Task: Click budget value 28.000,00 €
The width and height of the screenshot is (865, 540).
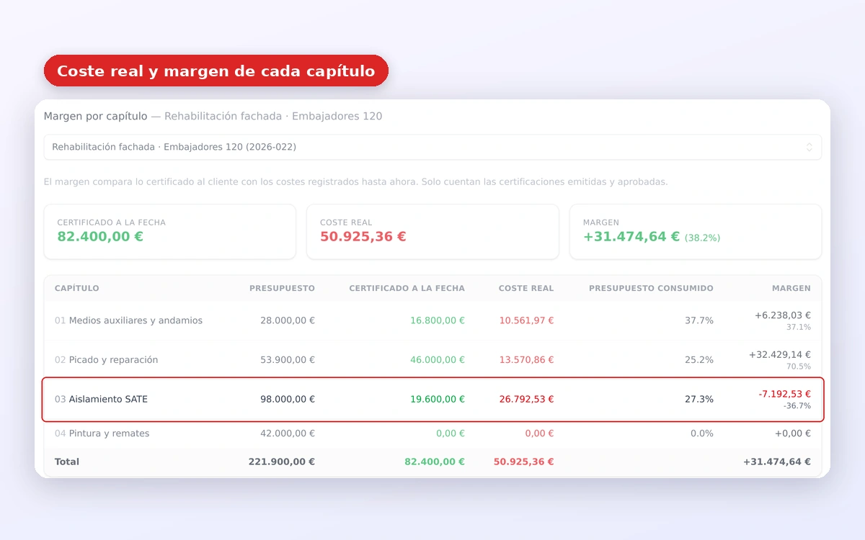Action: (288, 320)
